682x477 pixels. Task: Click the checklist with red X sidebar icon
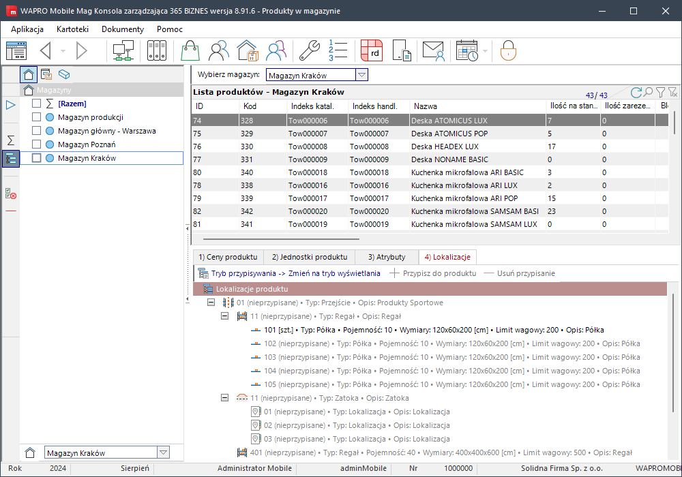[11, 194]
